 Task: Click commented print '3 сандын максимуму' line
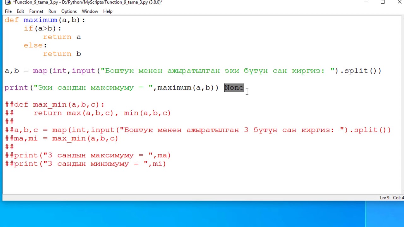click(x=88, y=155)
